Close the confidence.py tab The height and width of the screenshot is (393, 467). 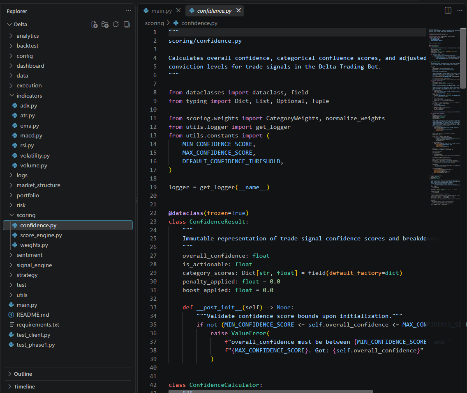238,10
